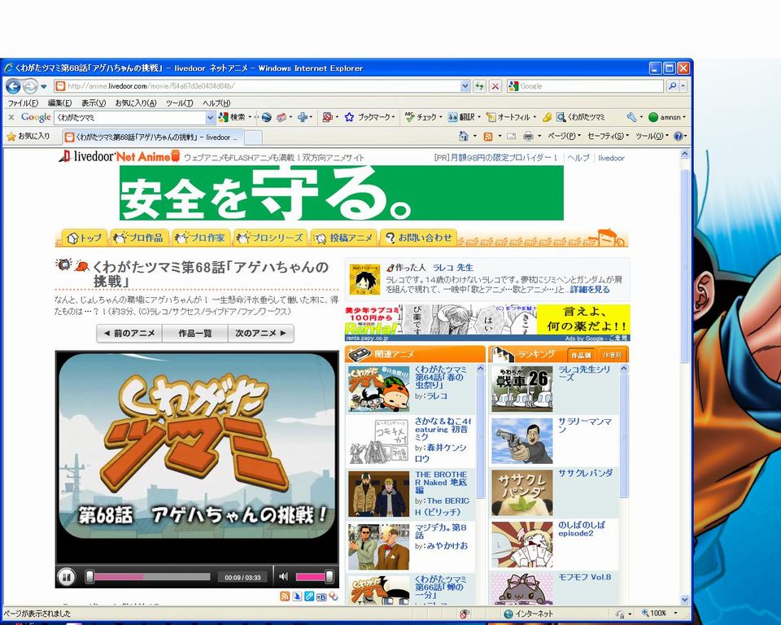This screenshot has width=781, height=625.
Task: Mute the video with the speaker icon
Action: click(283, 577)
